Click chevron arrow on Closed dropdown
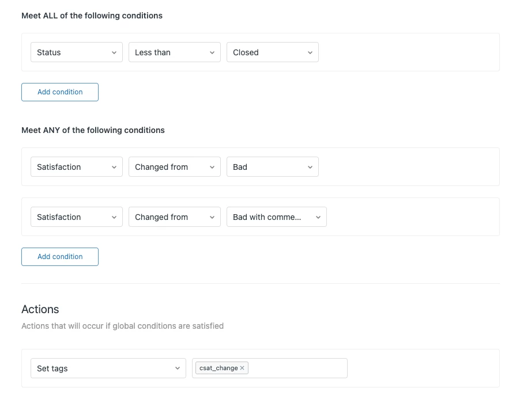 click(x=310, y=52)
